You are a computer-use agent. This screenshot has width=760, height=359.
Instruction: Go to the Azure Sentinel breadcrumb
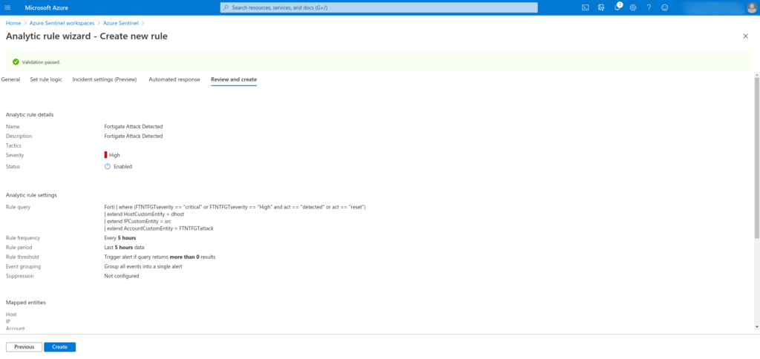click(x=121, y=23)
